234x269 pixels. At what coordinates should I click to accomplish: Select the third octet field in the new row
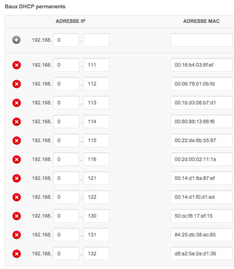pyautogui.click(x=66, y=40)
